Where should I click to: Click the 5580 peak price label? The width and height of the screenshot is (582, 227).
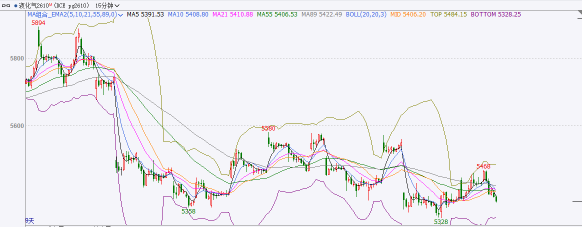(x=268, y=128)
